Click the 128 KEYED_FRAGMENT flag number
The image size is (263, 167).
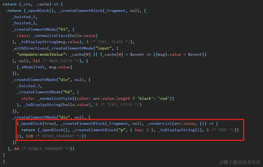point(30,136)
